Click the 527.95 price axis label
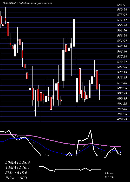 pos(122,67)
